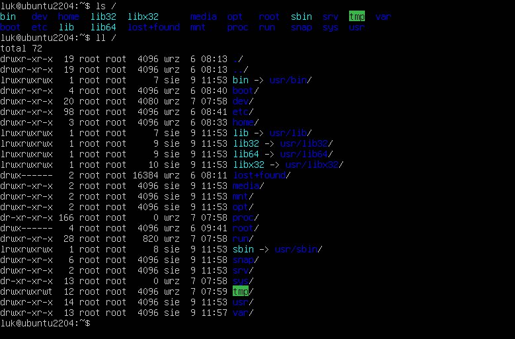
Task: Click the etc/ directory name in long listing
Action: click(x=243, y=112)
